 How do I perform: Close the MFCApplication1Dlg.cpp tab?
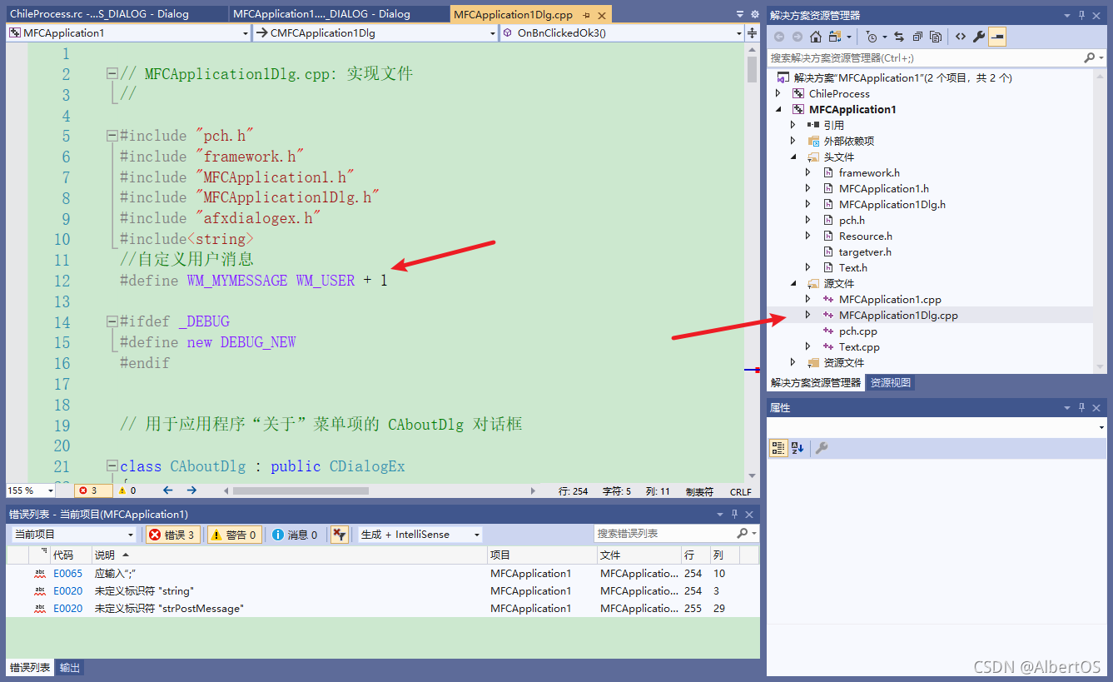point(602,15)
